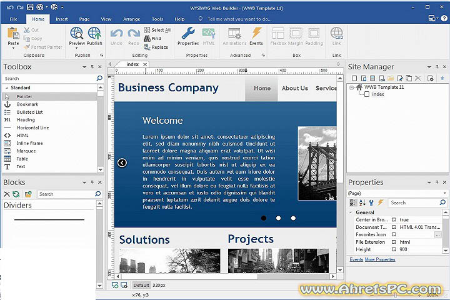Click the Events link in Properties panel
The height and width of the screenshot is (300, 450).
356,259
